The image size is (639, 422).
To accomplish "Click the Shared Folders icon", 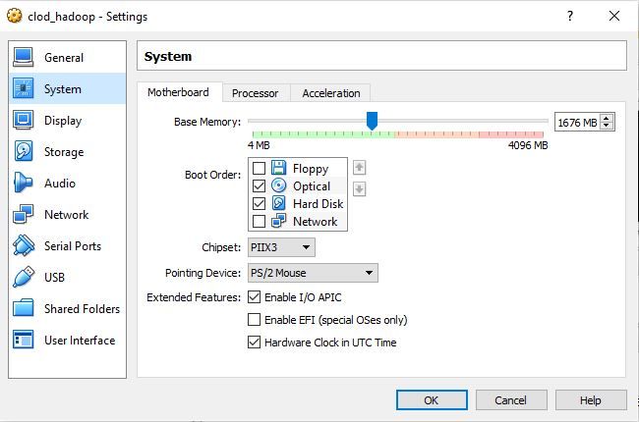I will (24, 309).
